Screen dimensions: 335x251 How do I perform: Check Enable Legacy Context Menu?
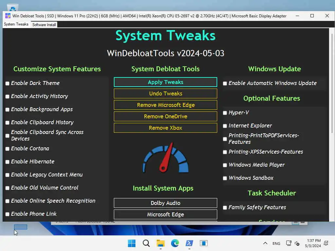coord(7,175)
